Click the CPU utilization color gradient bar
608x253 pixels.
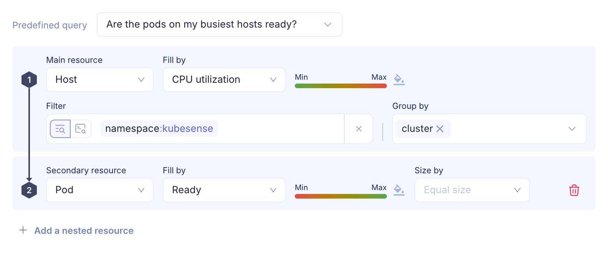[340, 86]
